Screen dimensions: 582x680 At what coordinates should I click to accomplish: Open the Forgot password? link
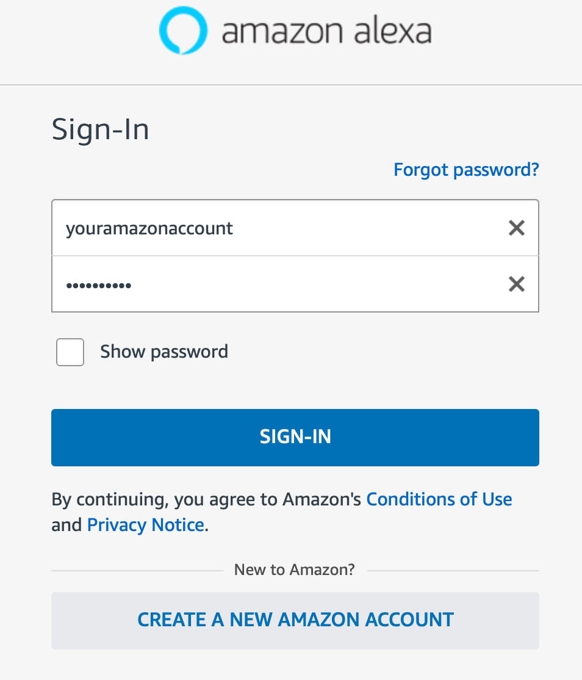pyautogui.click(x=466, y=170)
